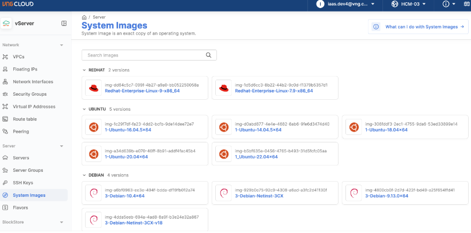Go to SSH Keys in the sidebar
Screen dimensions: 471x233
pyautogui.click(x=23, y=183)
